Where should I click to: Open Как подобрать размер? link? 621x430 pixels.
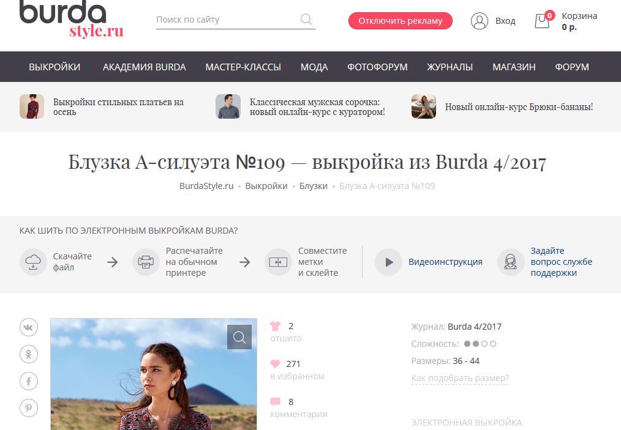point(460,378)
